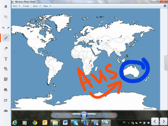Image resolution: width=168 pixels, height=126 pixels.
Task: Select the hand pointer tool
Action: 6,17
